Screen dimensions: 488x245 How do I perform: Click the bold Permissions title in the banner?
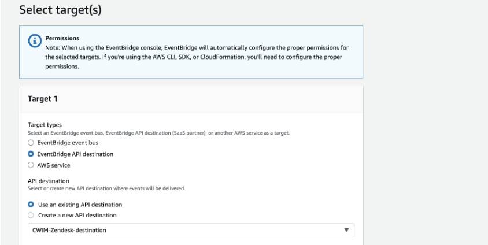(x=61, y=38)
